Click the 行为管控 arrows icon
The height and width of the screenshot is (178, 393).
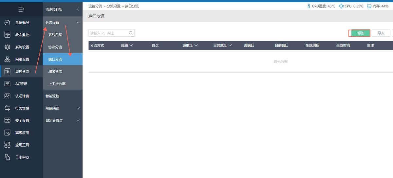[7, 108]
